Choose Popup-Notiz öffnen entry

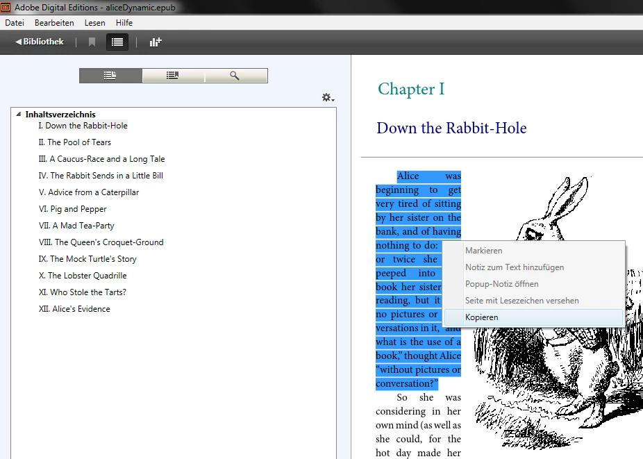533,284
